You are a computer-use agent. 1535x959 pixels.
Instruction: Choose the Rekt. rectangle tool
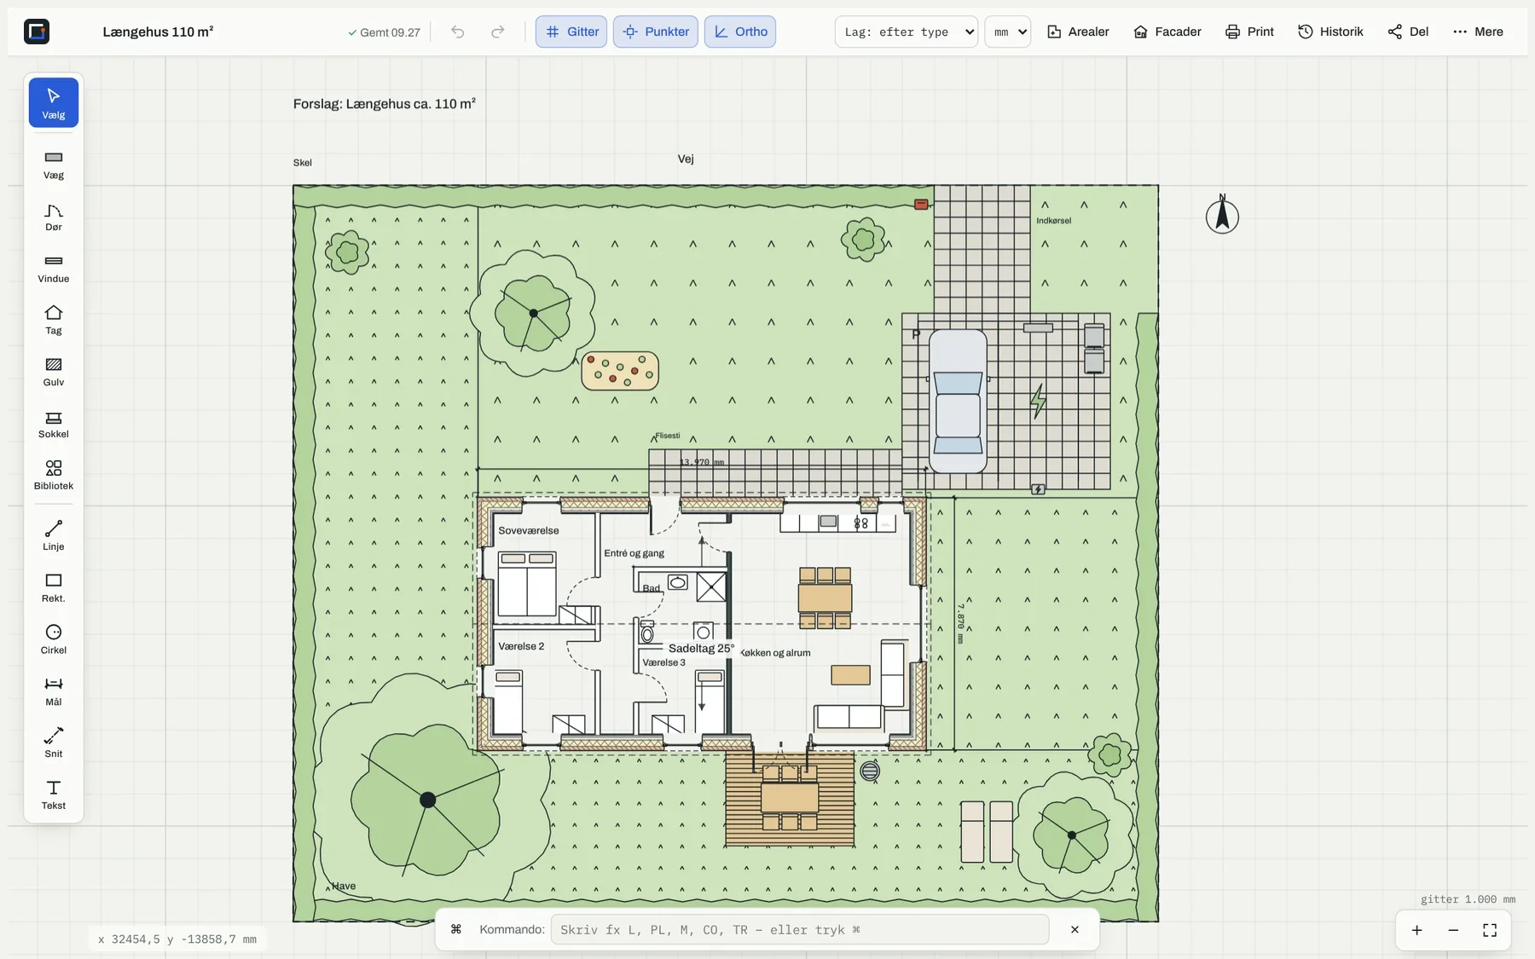(x=54, y=588)
